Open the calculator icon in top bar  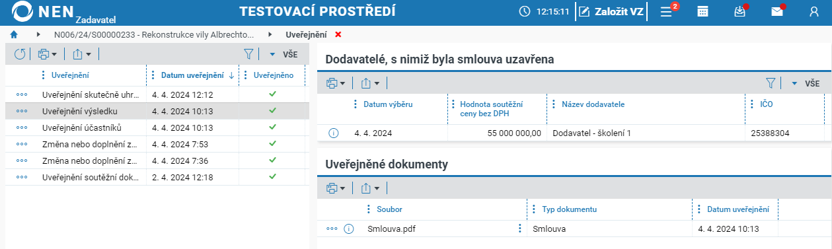click(703, 12)
